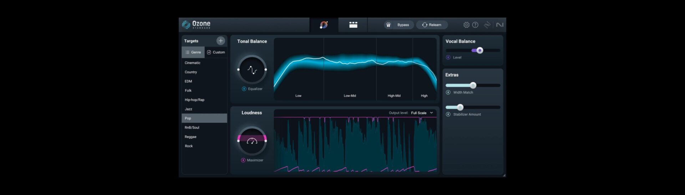This screenshot has height=195, width=685.
Task: Open the settings gear icon
Action: point(466,25)
